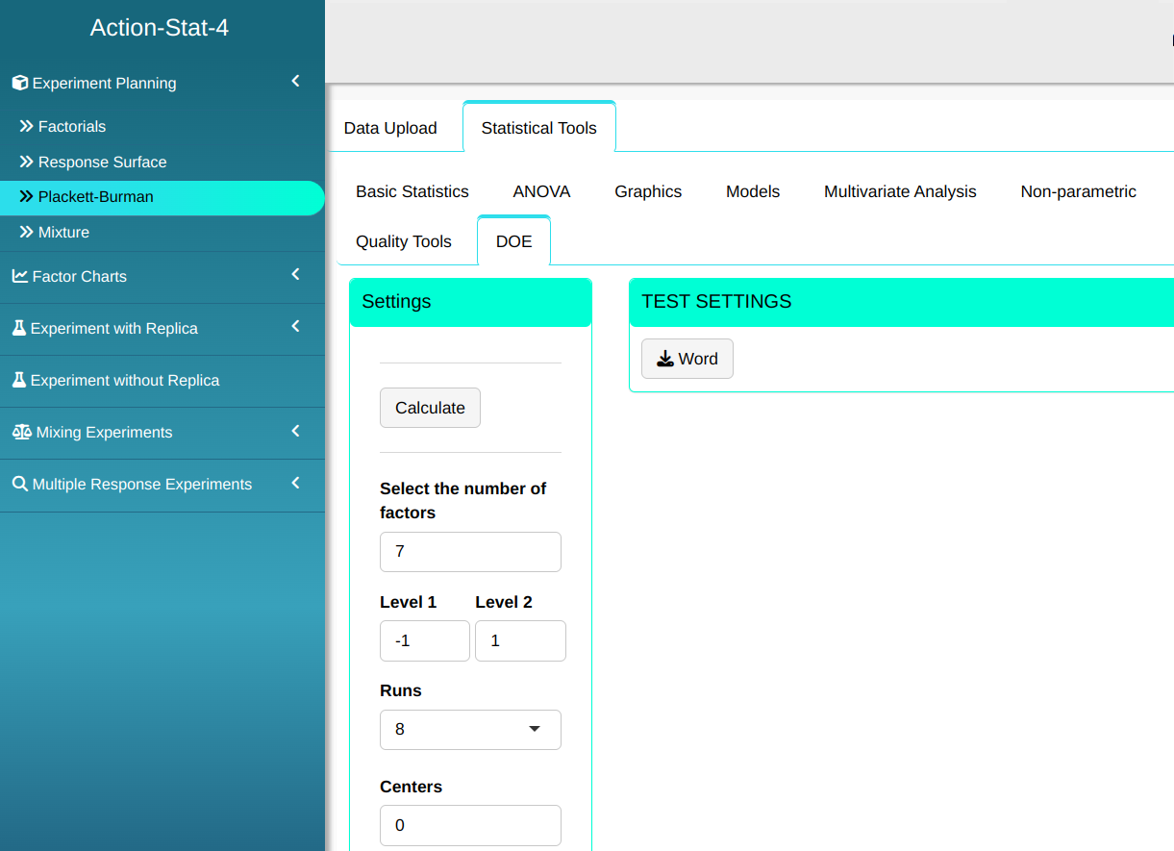Open the Response Surface sidebar link
The width and height of the screenshot is (1174, 851).
click(102, 162)
